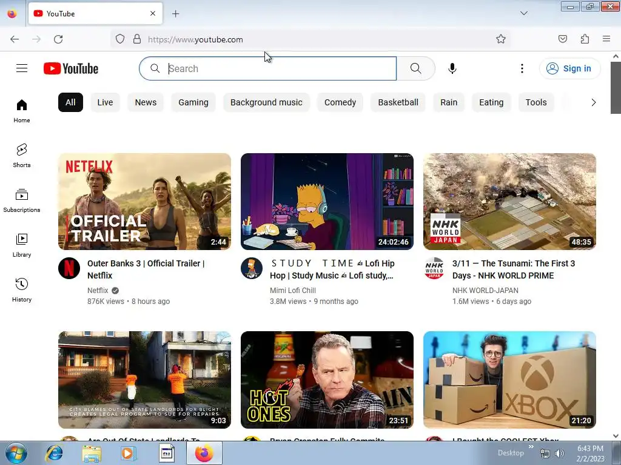621x465 pixels.
Task: Open STUDY TIME Lofi Hip Hop title
Action: pyautogui.click(x=332, y=269)
